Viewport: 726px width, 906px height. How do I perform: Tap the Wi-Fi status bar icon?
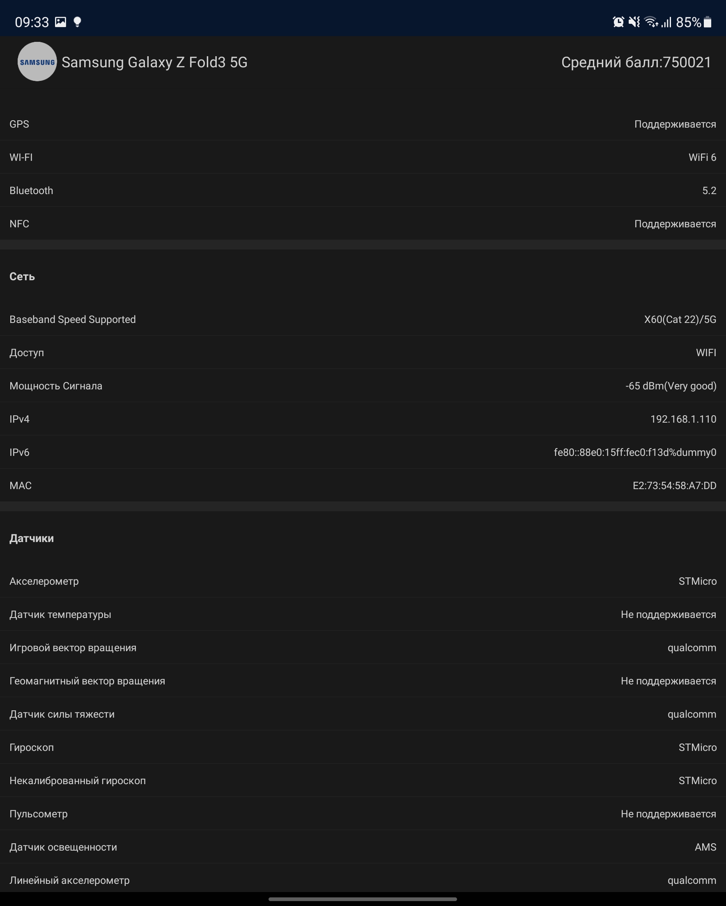651,22
